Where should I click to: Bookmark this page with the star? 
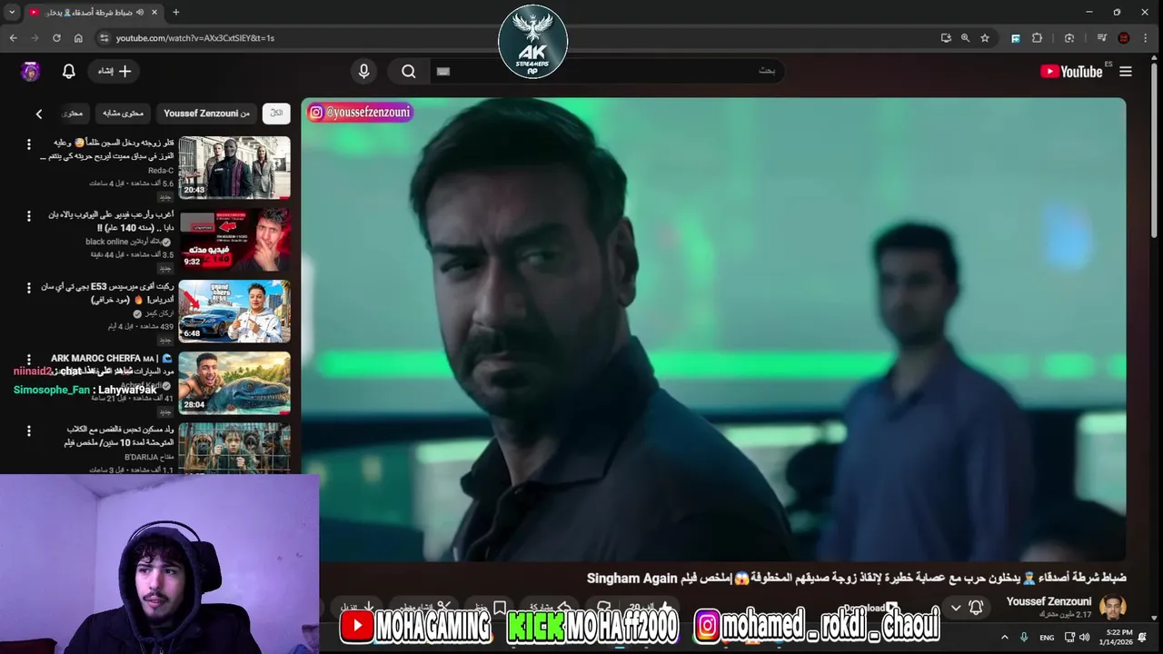(x=985, y=38)
